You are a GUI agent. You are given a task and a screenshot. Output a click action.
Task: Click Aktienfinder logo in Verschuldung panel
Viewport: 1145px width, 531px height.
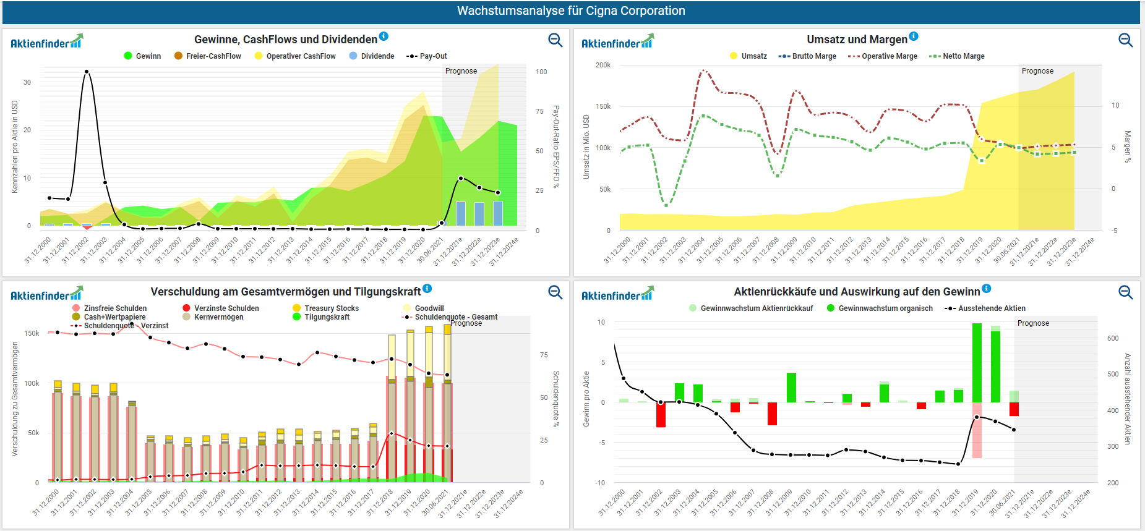46,294
